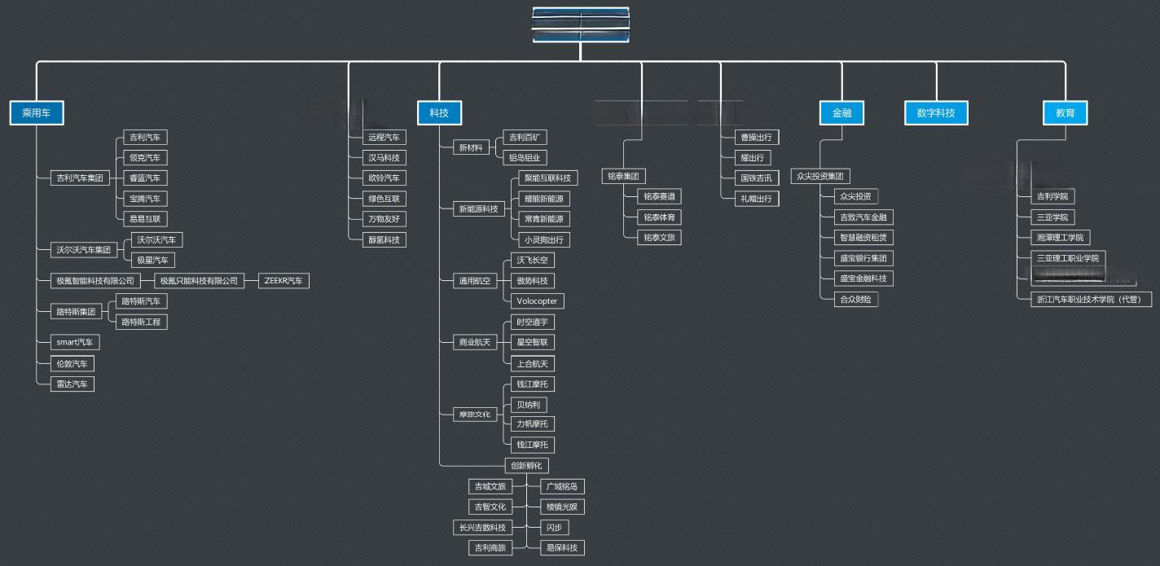
Task: Select the 聚能互联科技 node
Action: (547, 178)
